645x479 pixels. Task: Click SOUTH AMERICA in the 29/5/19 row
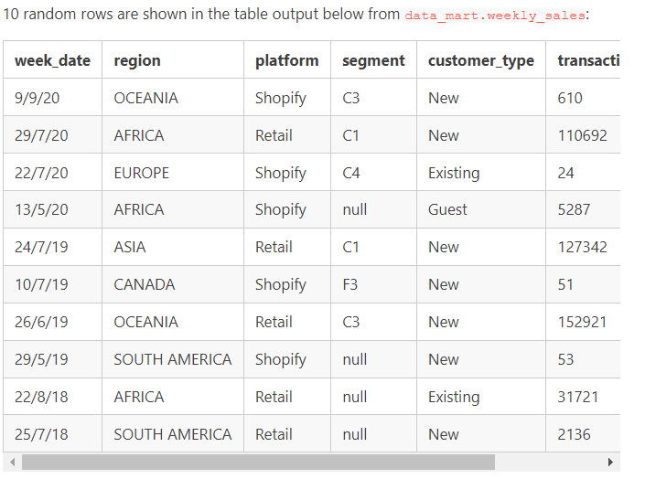(x=173, y=359)
